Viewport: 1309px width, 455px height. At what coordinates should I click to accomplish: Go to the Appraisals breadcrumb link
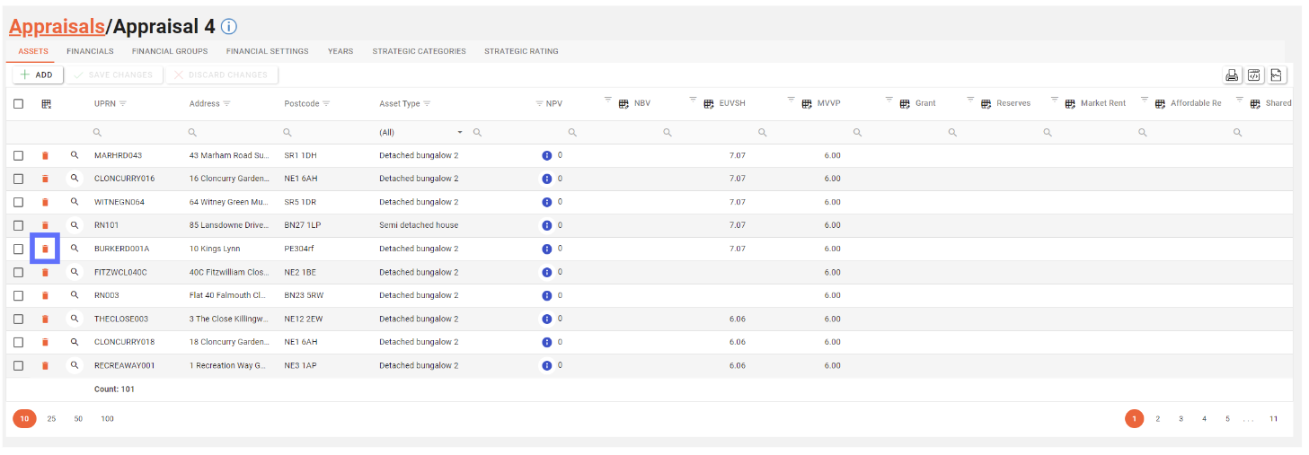57,27
